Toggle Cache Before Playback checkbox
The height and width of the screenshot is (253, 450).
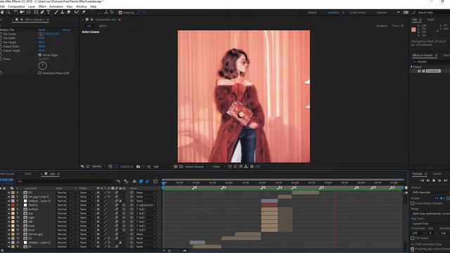[x=413, y=203]
